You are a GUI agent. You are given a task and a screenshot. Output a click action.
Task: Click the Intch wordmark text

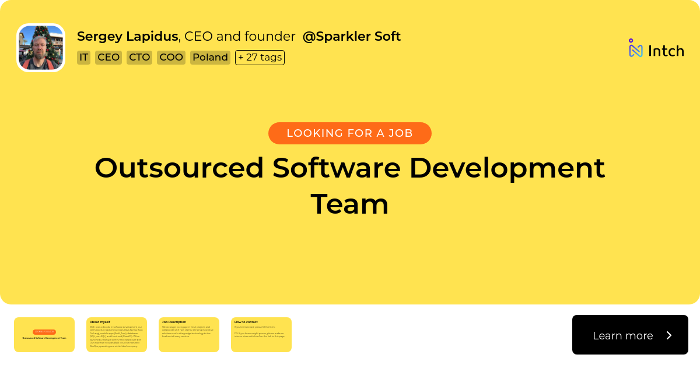(x=666, y=51)
